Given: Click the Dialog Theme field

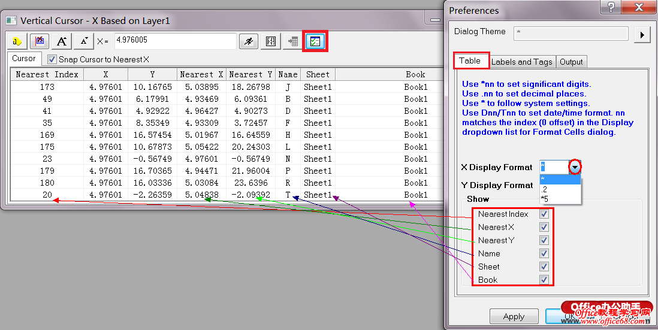Looking at the screenshot, I should click(571, 33).
